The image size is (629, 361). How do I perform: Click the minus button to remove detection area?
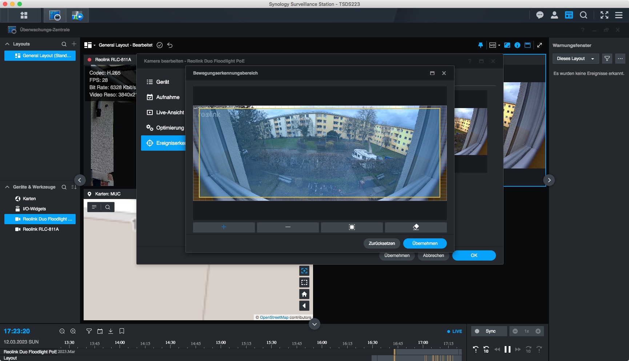288,227
